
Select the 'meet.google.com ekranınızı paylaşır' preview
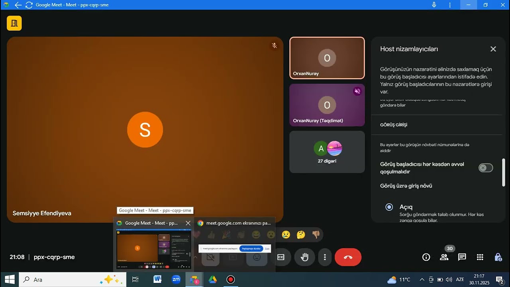(x=234, y=244)
